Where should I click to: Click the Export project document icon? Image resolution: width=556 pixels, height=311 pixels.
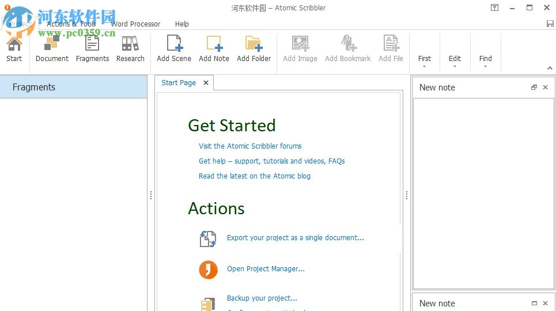(208, 238)
